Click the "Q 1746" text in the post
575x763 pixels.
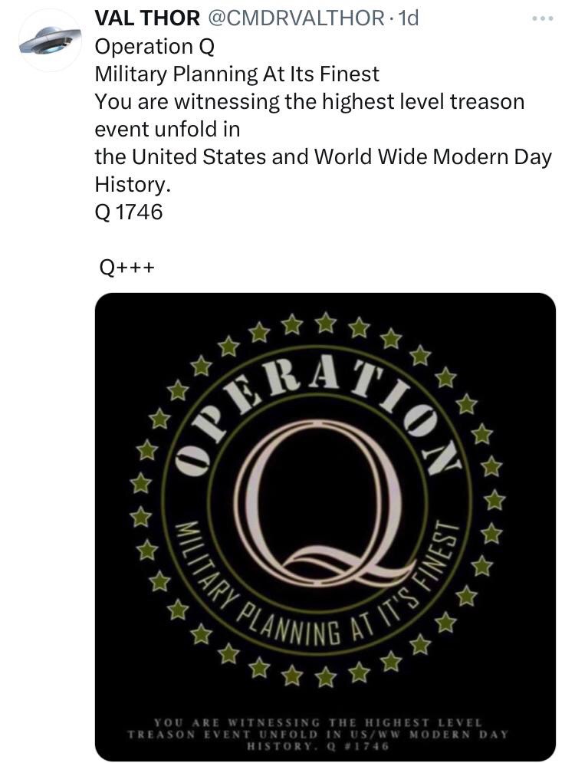pos(129,212)
